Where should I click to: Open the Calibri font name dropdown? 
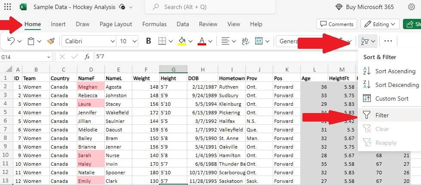click(x=113, y=41)
